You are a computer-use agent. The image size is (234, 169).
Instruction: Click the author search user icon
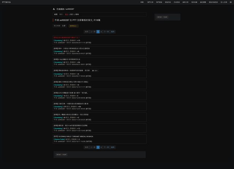point(54,9)
